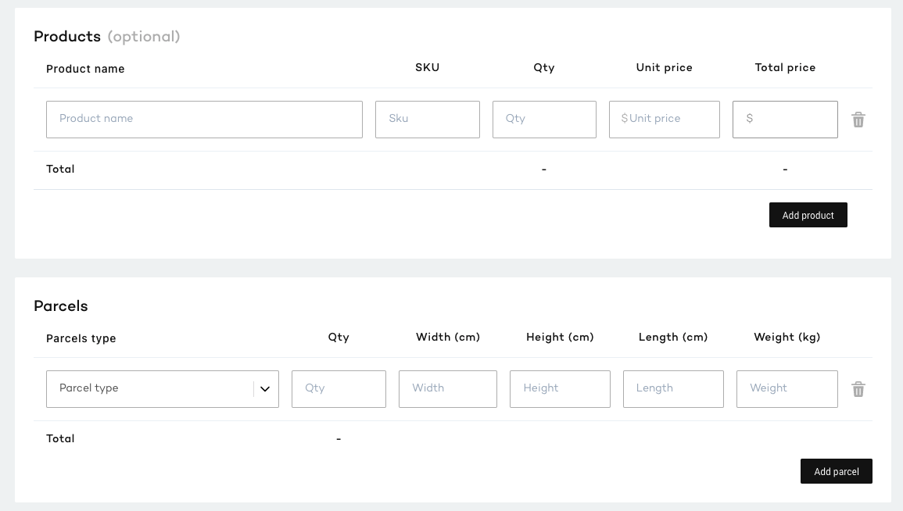Image resolution: width=903 pixels, height=511 pixels.
Task: Click the "Parcels type" column header
Action: click(81, 338)
